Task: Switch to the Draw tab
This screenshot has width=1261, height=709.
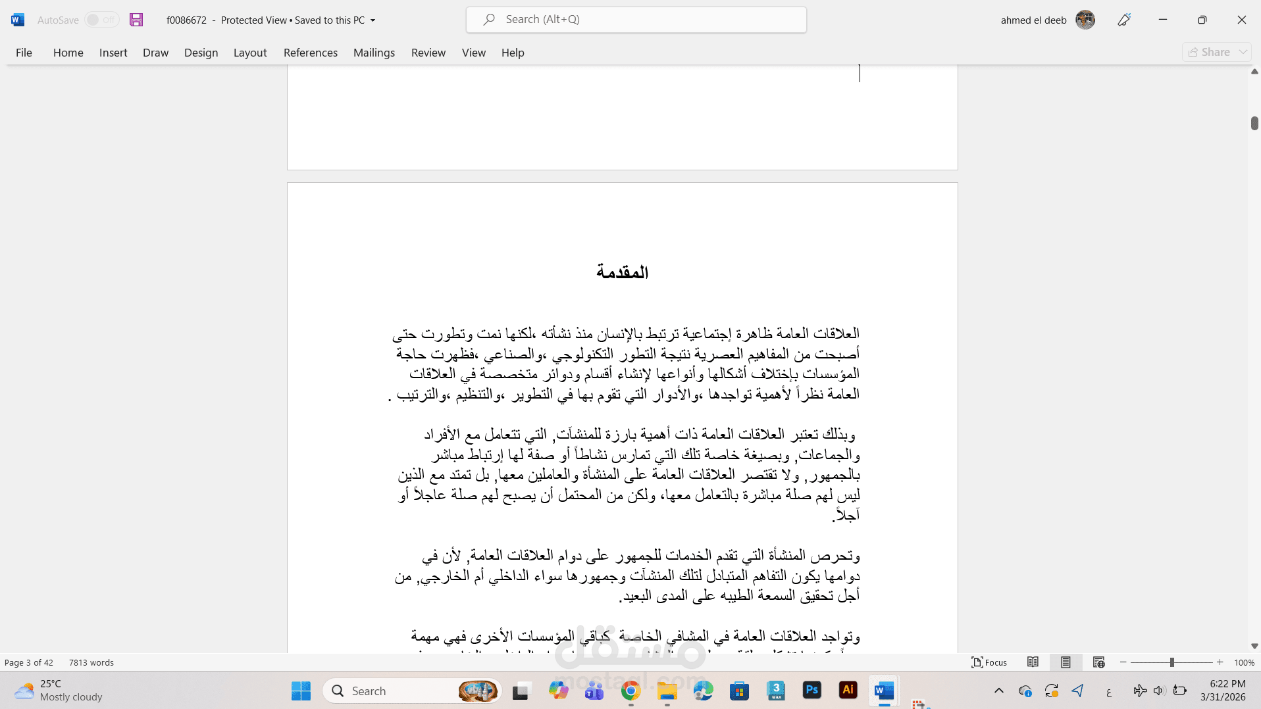Action: 155,53
